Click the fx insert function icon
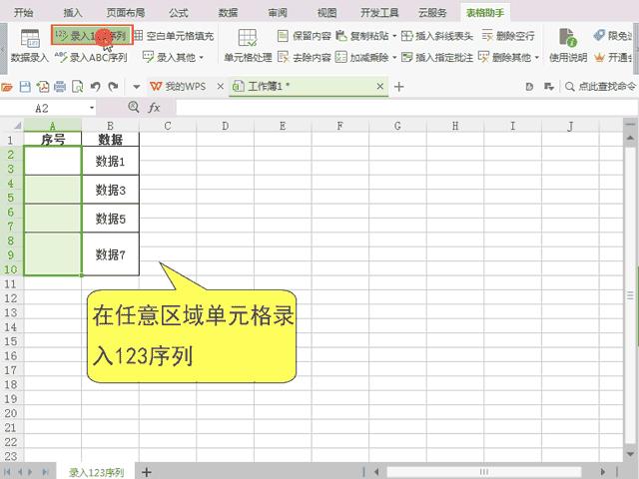639x479 pixels. coord(154,108)
